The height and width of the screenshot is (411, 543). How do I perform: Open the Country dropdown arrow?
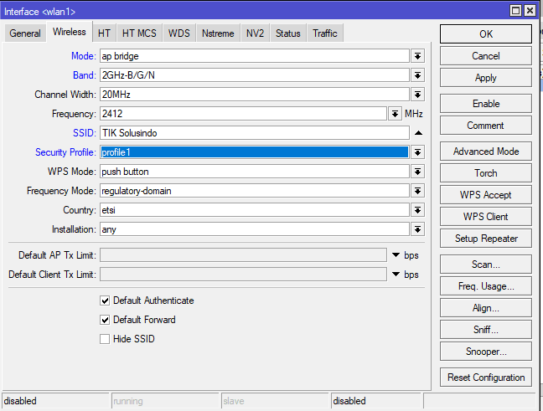417,210
